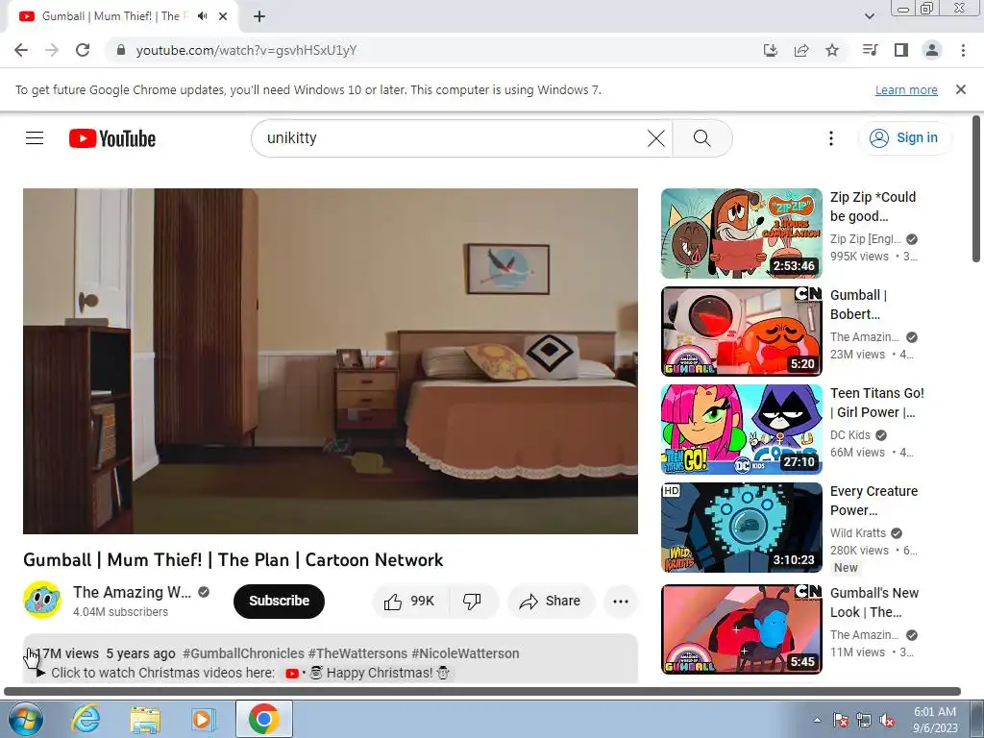
Task: Open The Amazing W... channel name
Action: tap(132, 592)
